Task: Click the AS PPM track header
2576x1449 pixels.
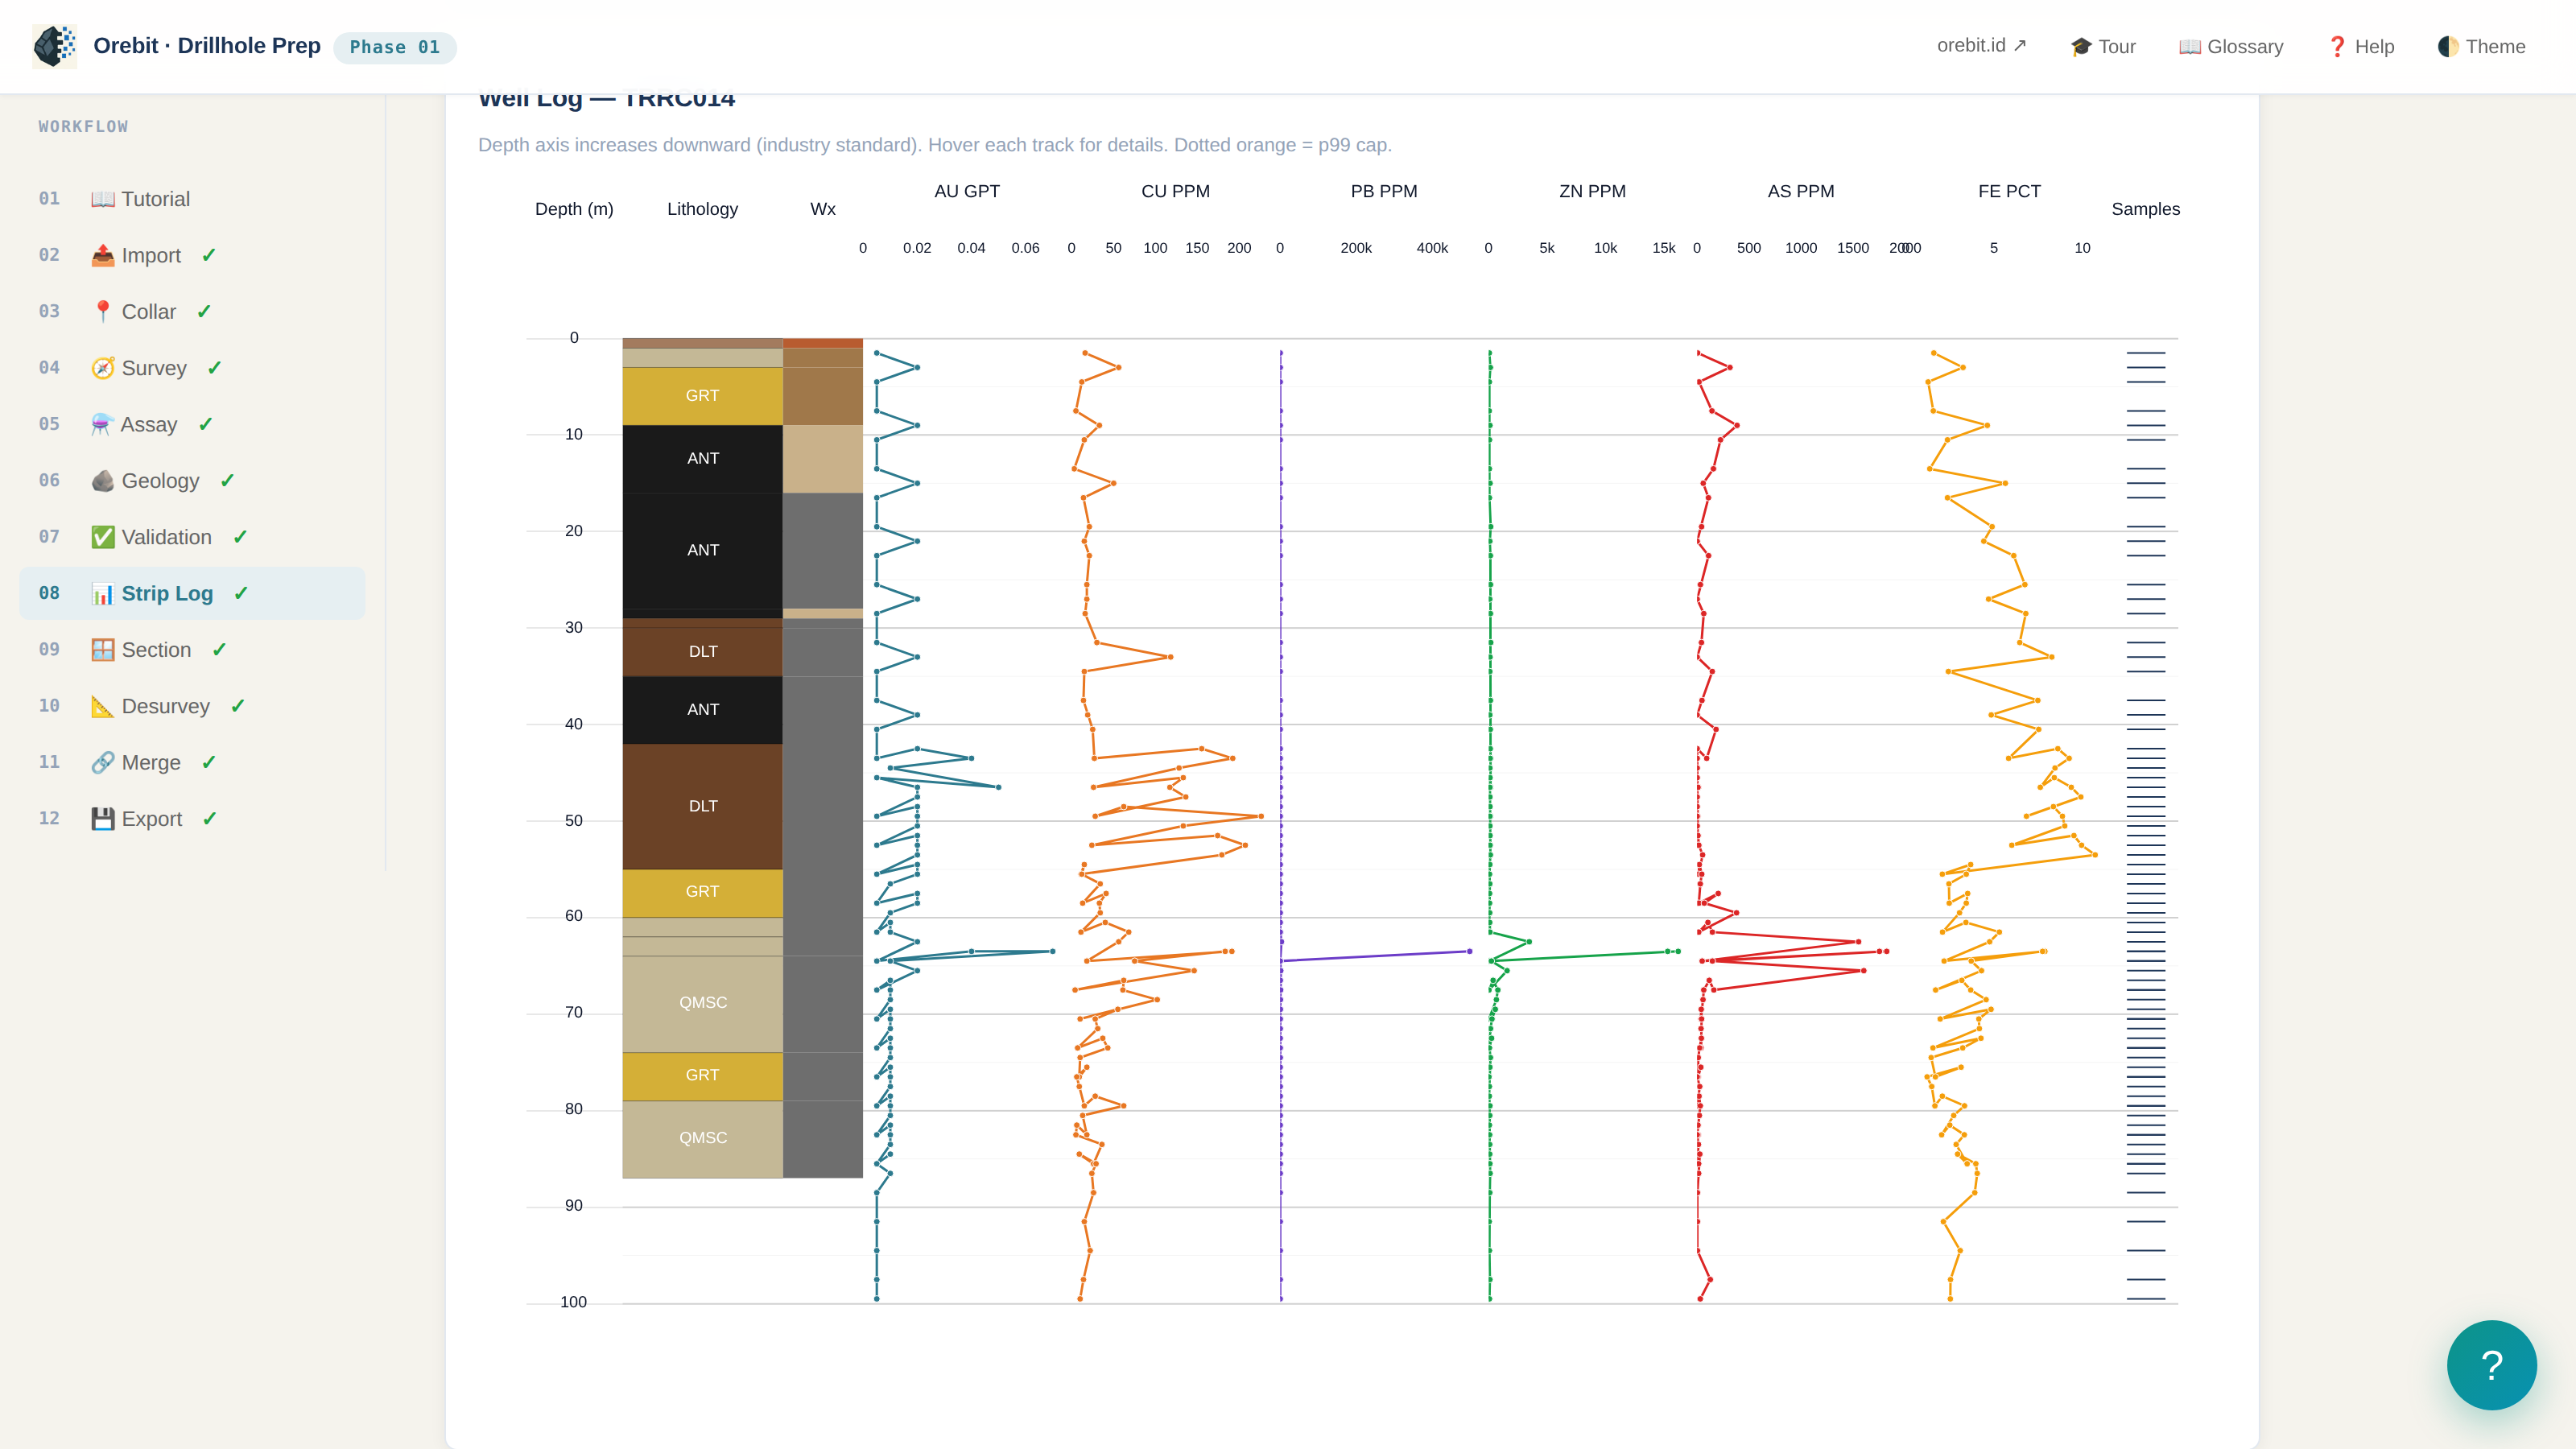Action: [x=1801, y=191]
